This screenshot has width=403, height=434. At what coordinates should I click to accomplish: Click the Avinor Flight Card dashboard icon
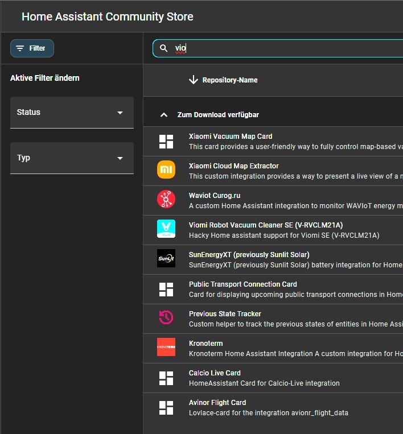pos(166,408)
